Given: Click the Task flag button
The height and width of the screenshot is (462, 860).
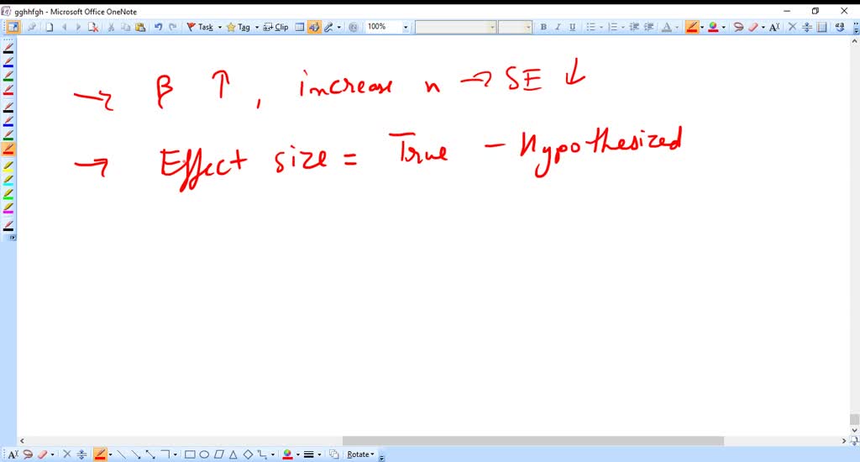Looking at the screenshot, I should [200, 27].
